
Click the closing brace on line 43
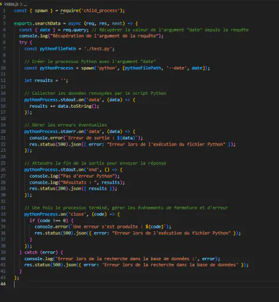tap(16, 278)
